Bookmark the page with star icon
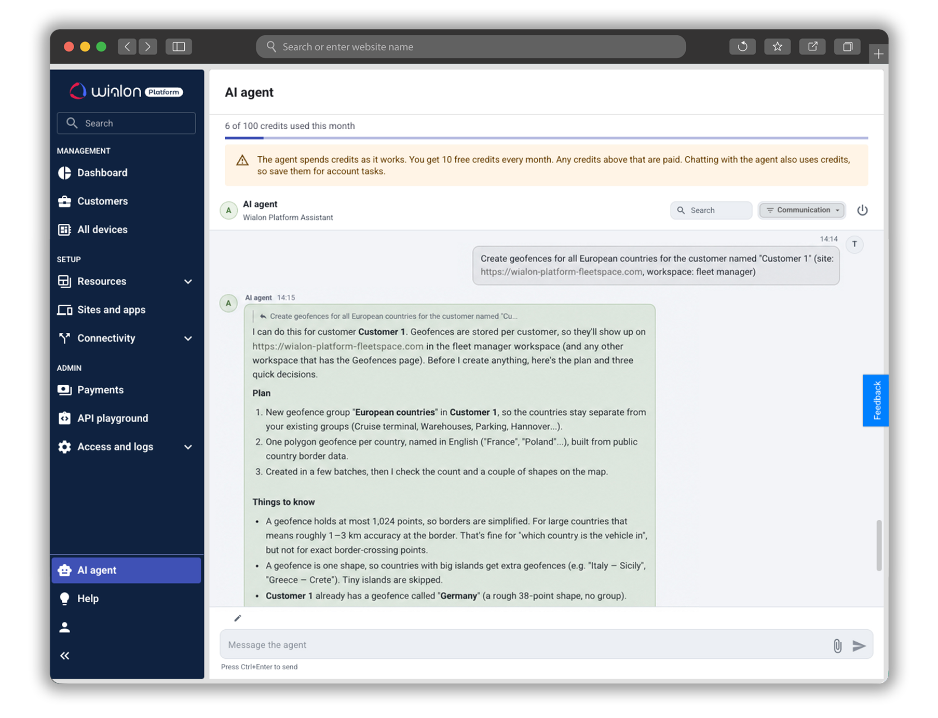 pyautogui.click(x=777, y=47)
